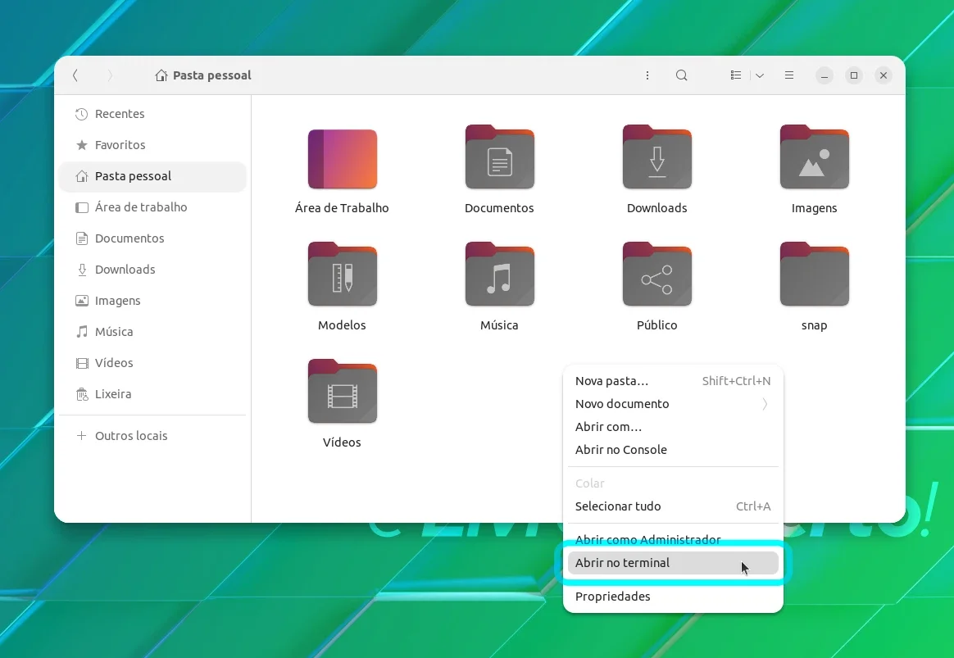
Task: Click the home icon in the path bar
Action: pos(161,75)
